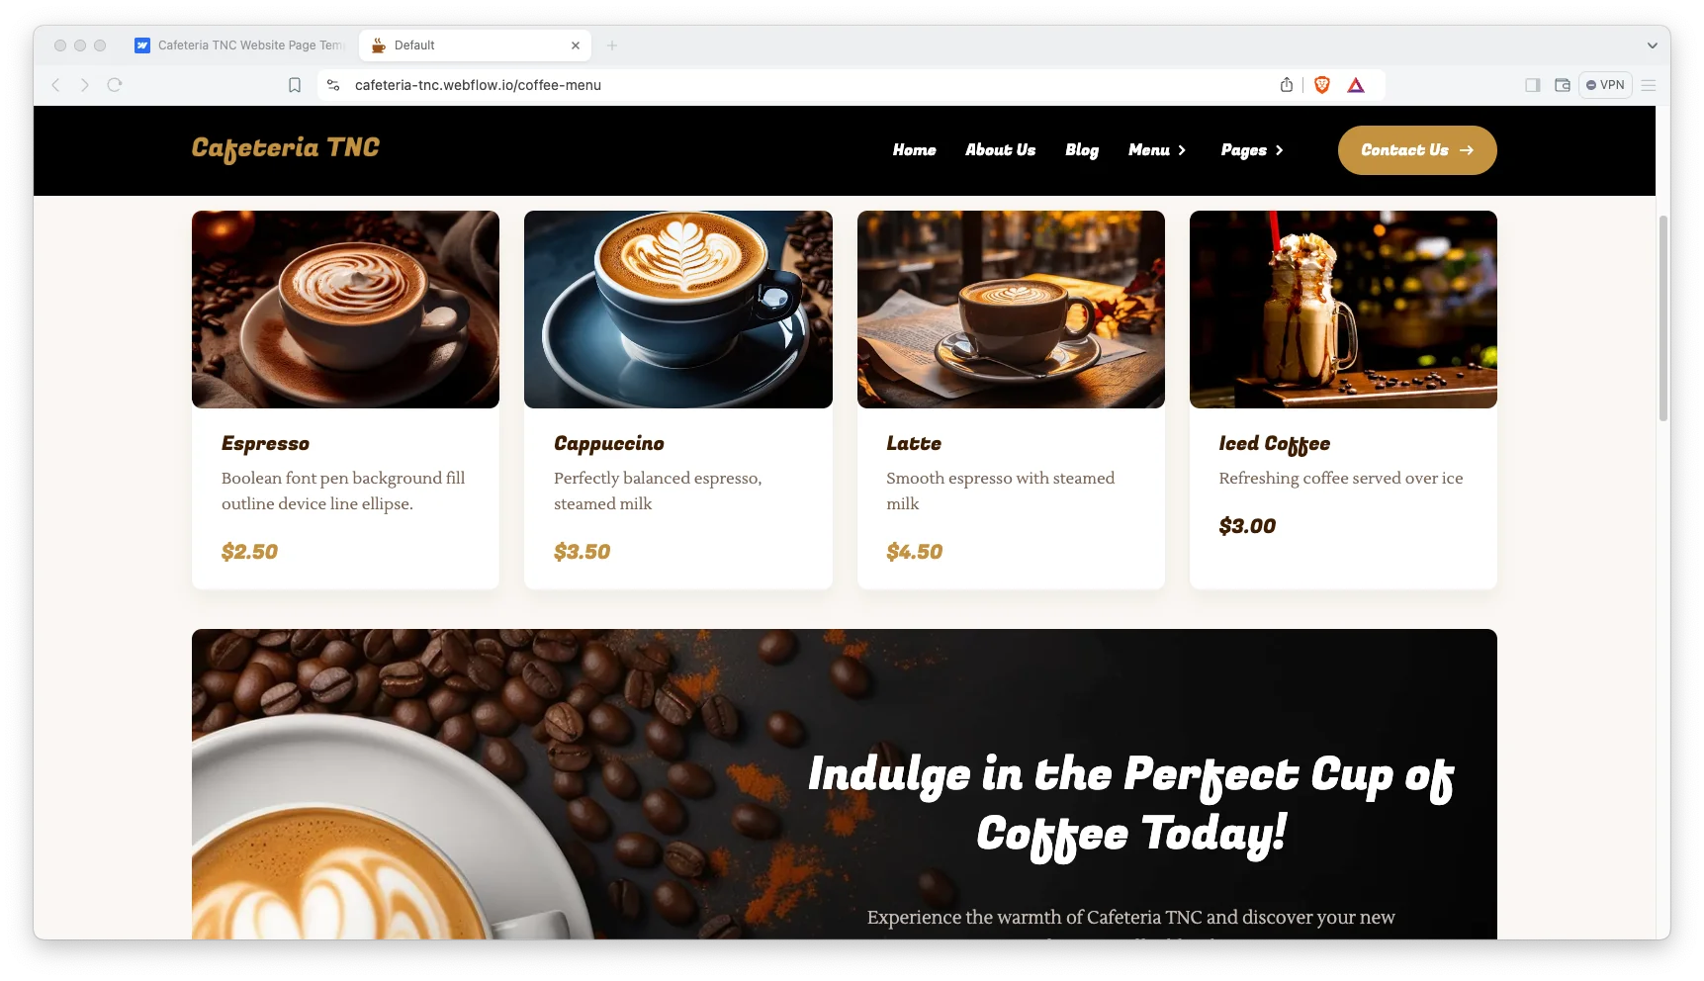This screenshot has height=981, width=1704.
Task: Open the hamburger browser menu
Action: click(x=1649, y=85)
